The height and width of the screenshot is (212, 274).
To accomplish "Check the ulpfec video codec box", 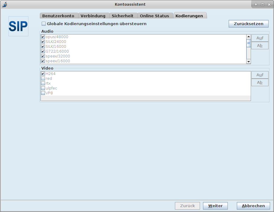I will point(43,88).
